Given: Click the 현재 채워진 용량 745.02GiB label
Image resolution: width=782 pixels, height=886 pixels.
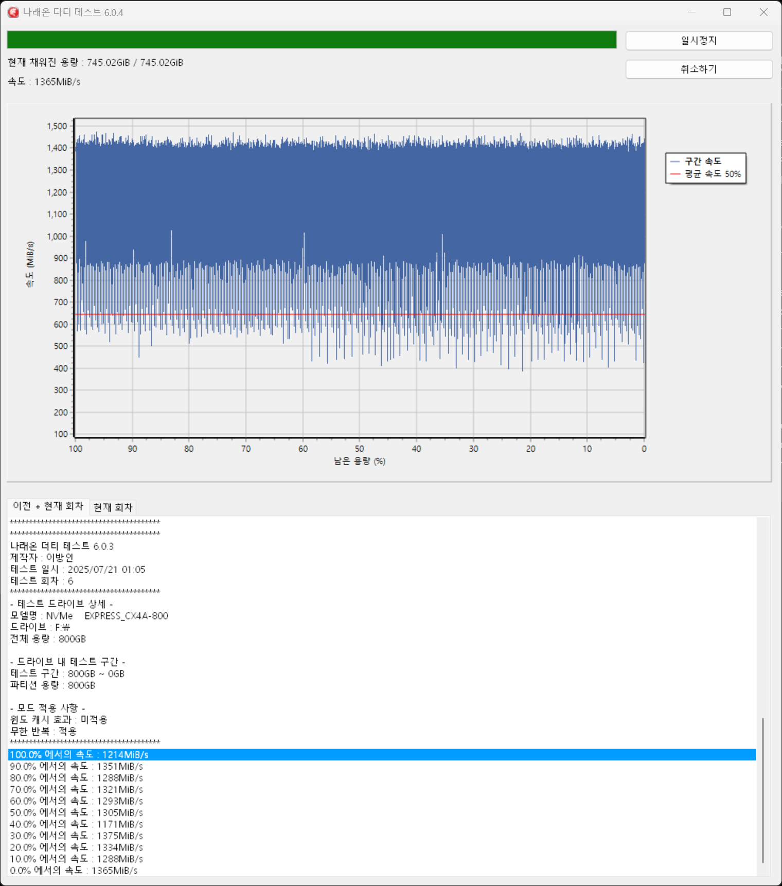Looking at the screenshot, I should click(x=96, y=62).
